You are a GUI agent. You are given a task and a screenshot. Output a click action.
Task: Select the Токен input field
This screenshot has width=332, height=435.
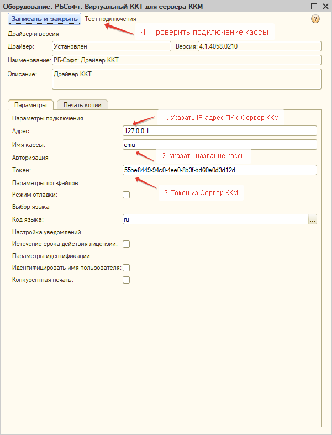[x=220, y=170]
